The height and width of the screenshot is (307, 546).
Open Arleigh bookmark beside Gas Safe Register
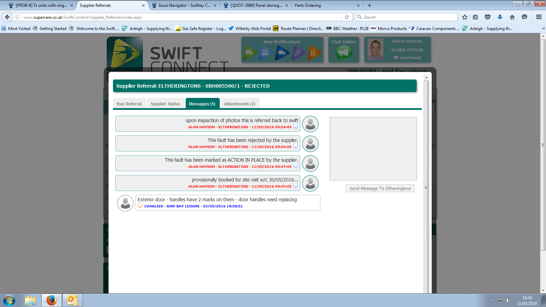point(147,29)
